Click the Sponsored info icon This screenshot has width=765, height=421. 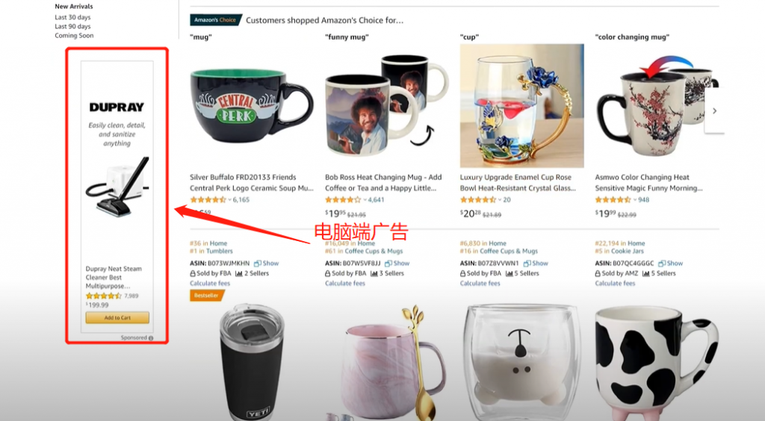(151, 337)
